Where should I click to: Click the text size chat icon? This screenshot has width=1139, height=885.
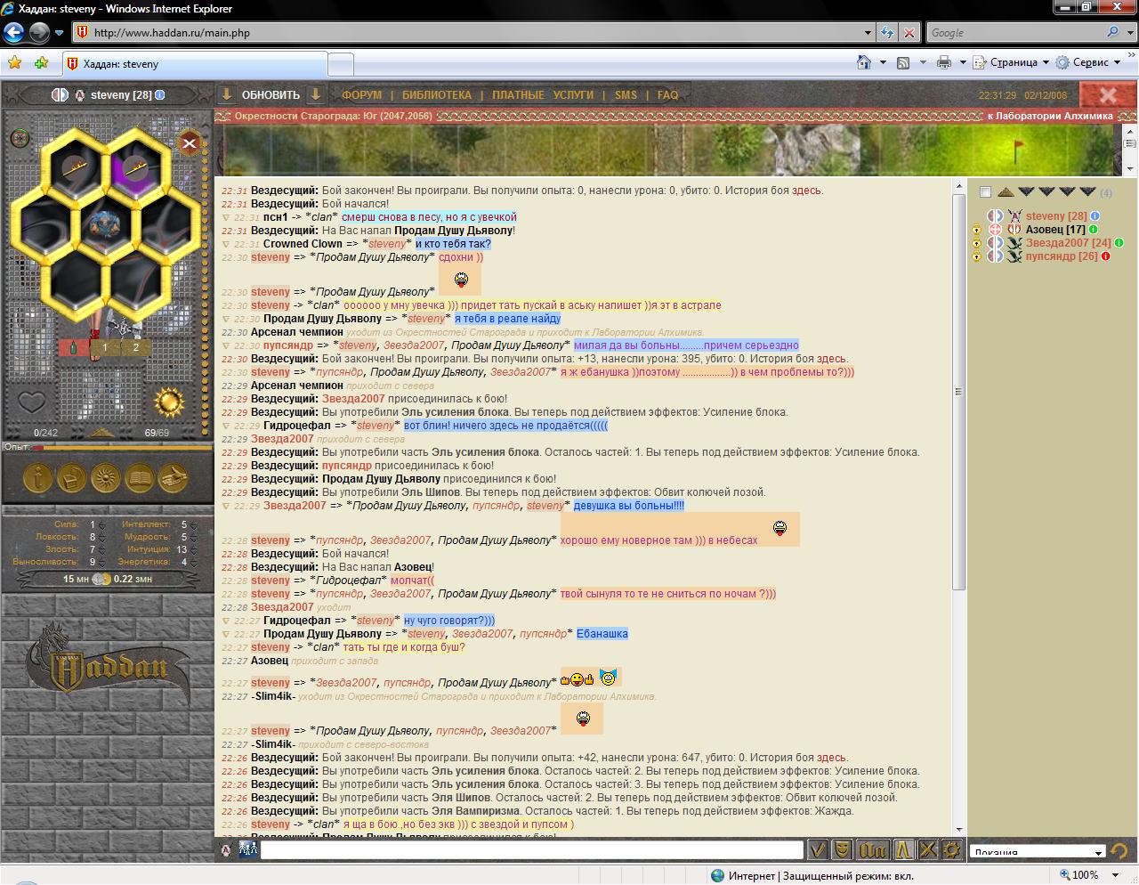(x=873, y=849)
